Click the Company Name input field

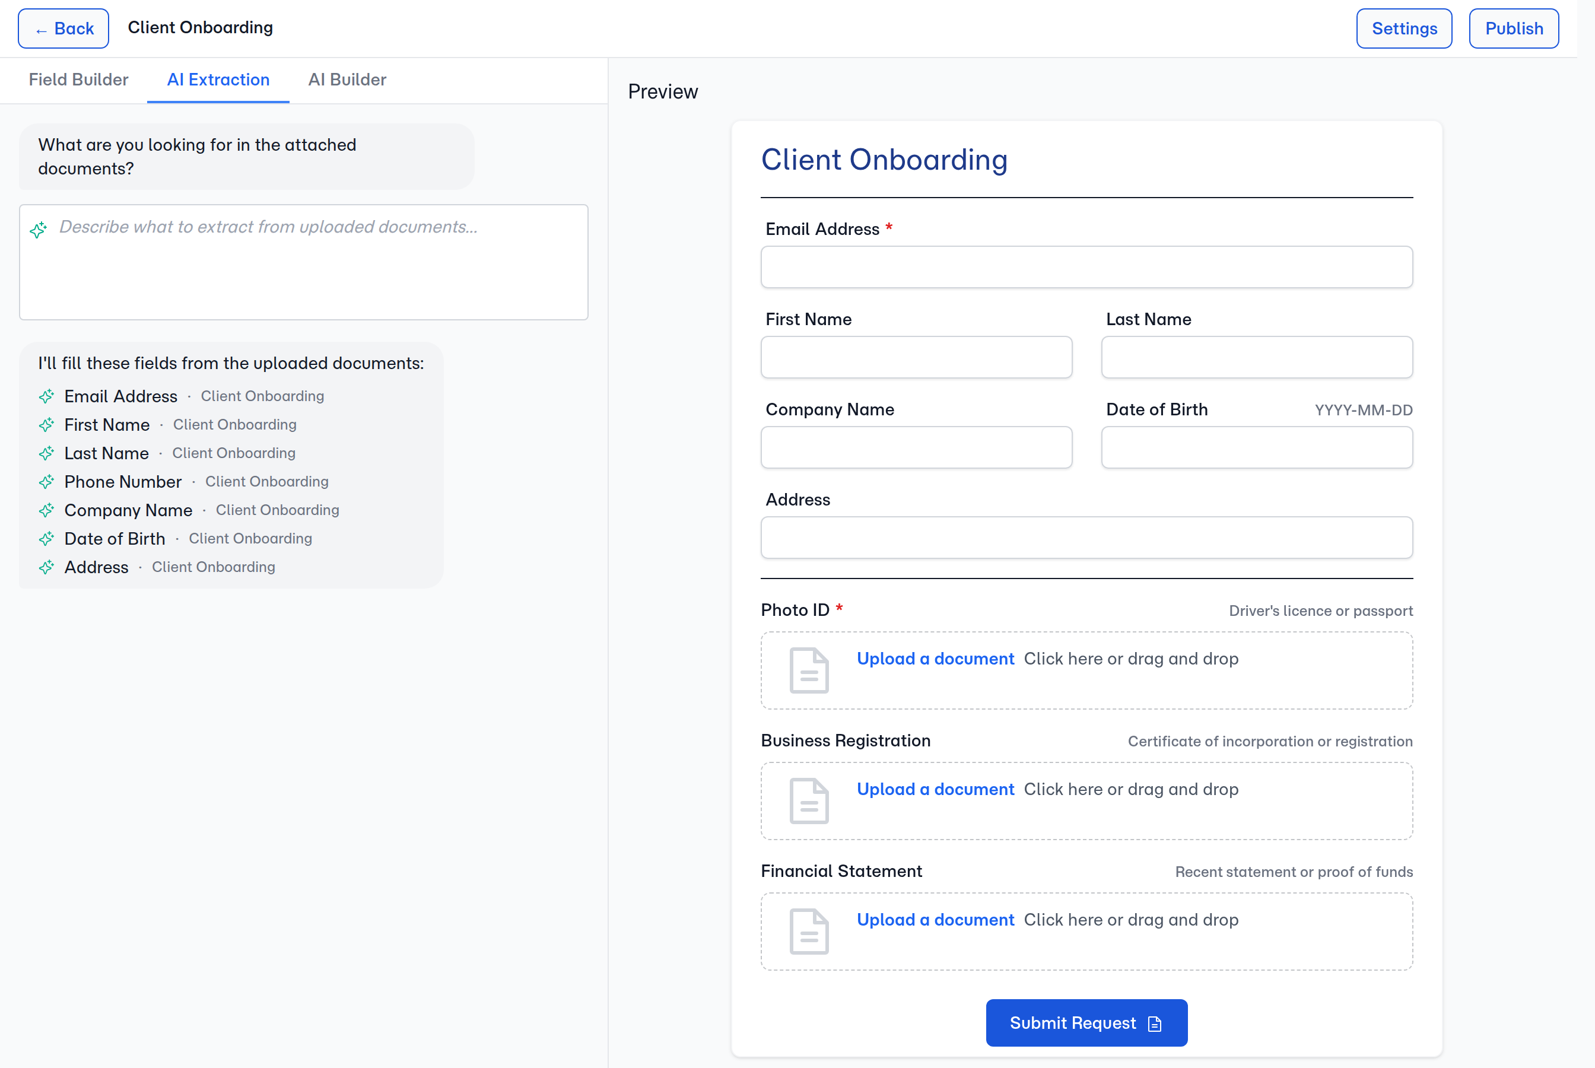916,447
